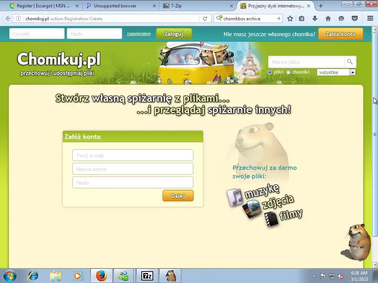
Task: Show site information for chomikuj.pl
Action: pyautogui.click(x=18, y=18)
